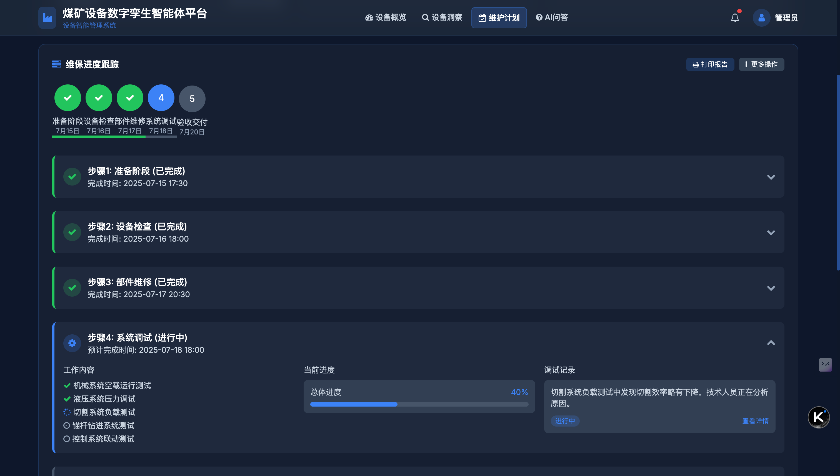Click the page vertical scrollbar
840x476 pixels.
[x=838, y=172]
